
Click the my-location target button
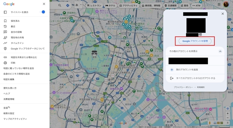[x=227, y=109]
